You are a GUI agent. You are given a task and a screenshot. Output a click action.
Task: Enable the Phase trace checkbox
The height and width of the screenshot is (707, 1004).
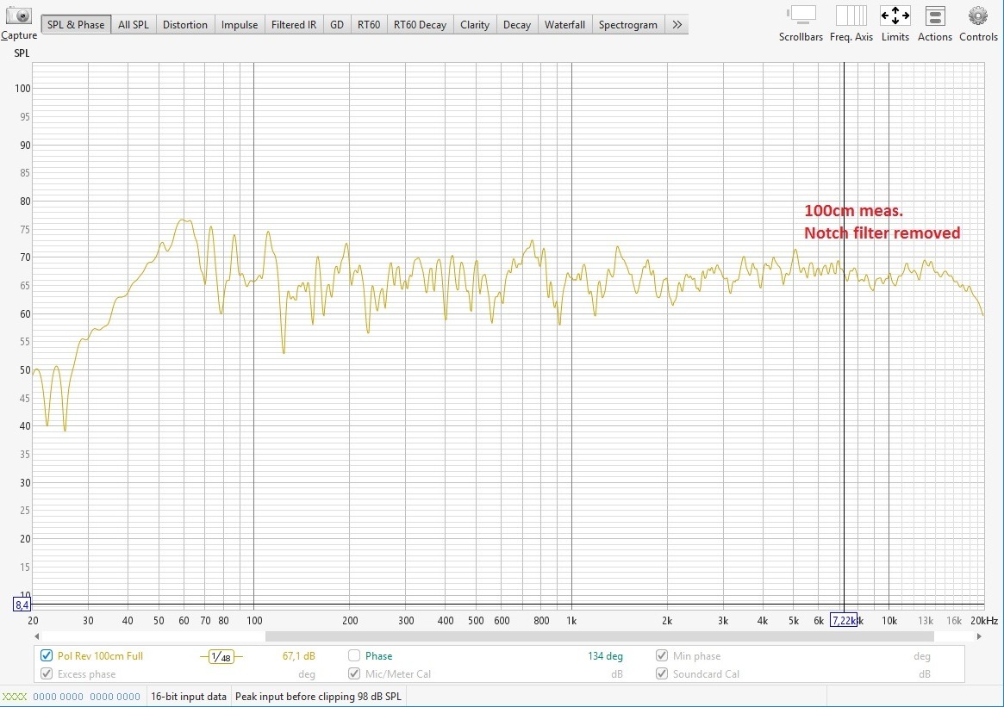354,655
